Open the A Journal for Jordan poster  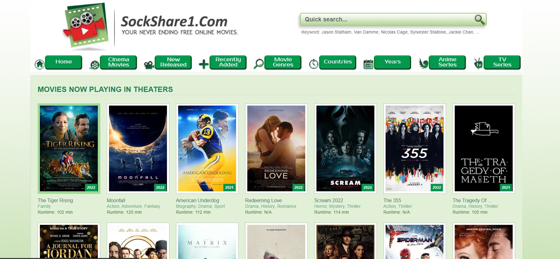click(69, 241)
